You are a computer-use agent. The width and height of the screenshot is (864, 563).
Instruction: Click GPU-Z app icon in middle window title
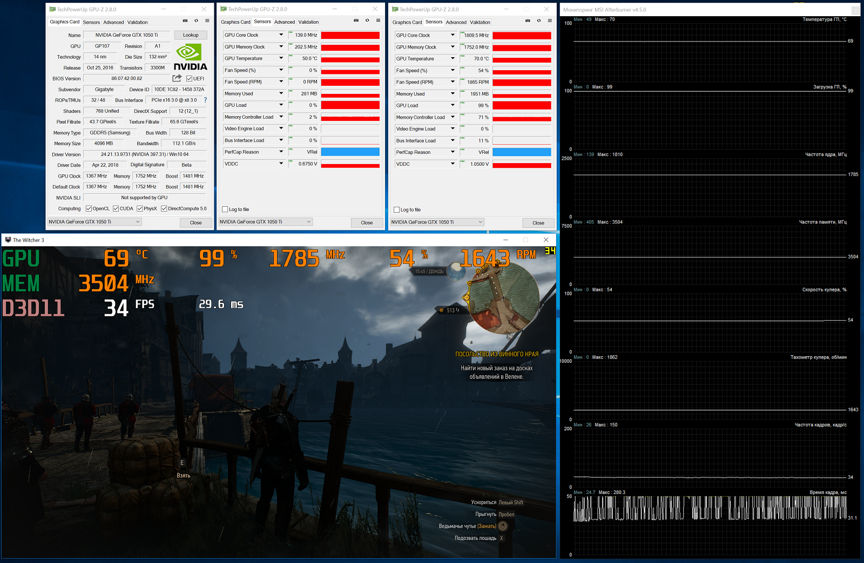coord(224,9)
